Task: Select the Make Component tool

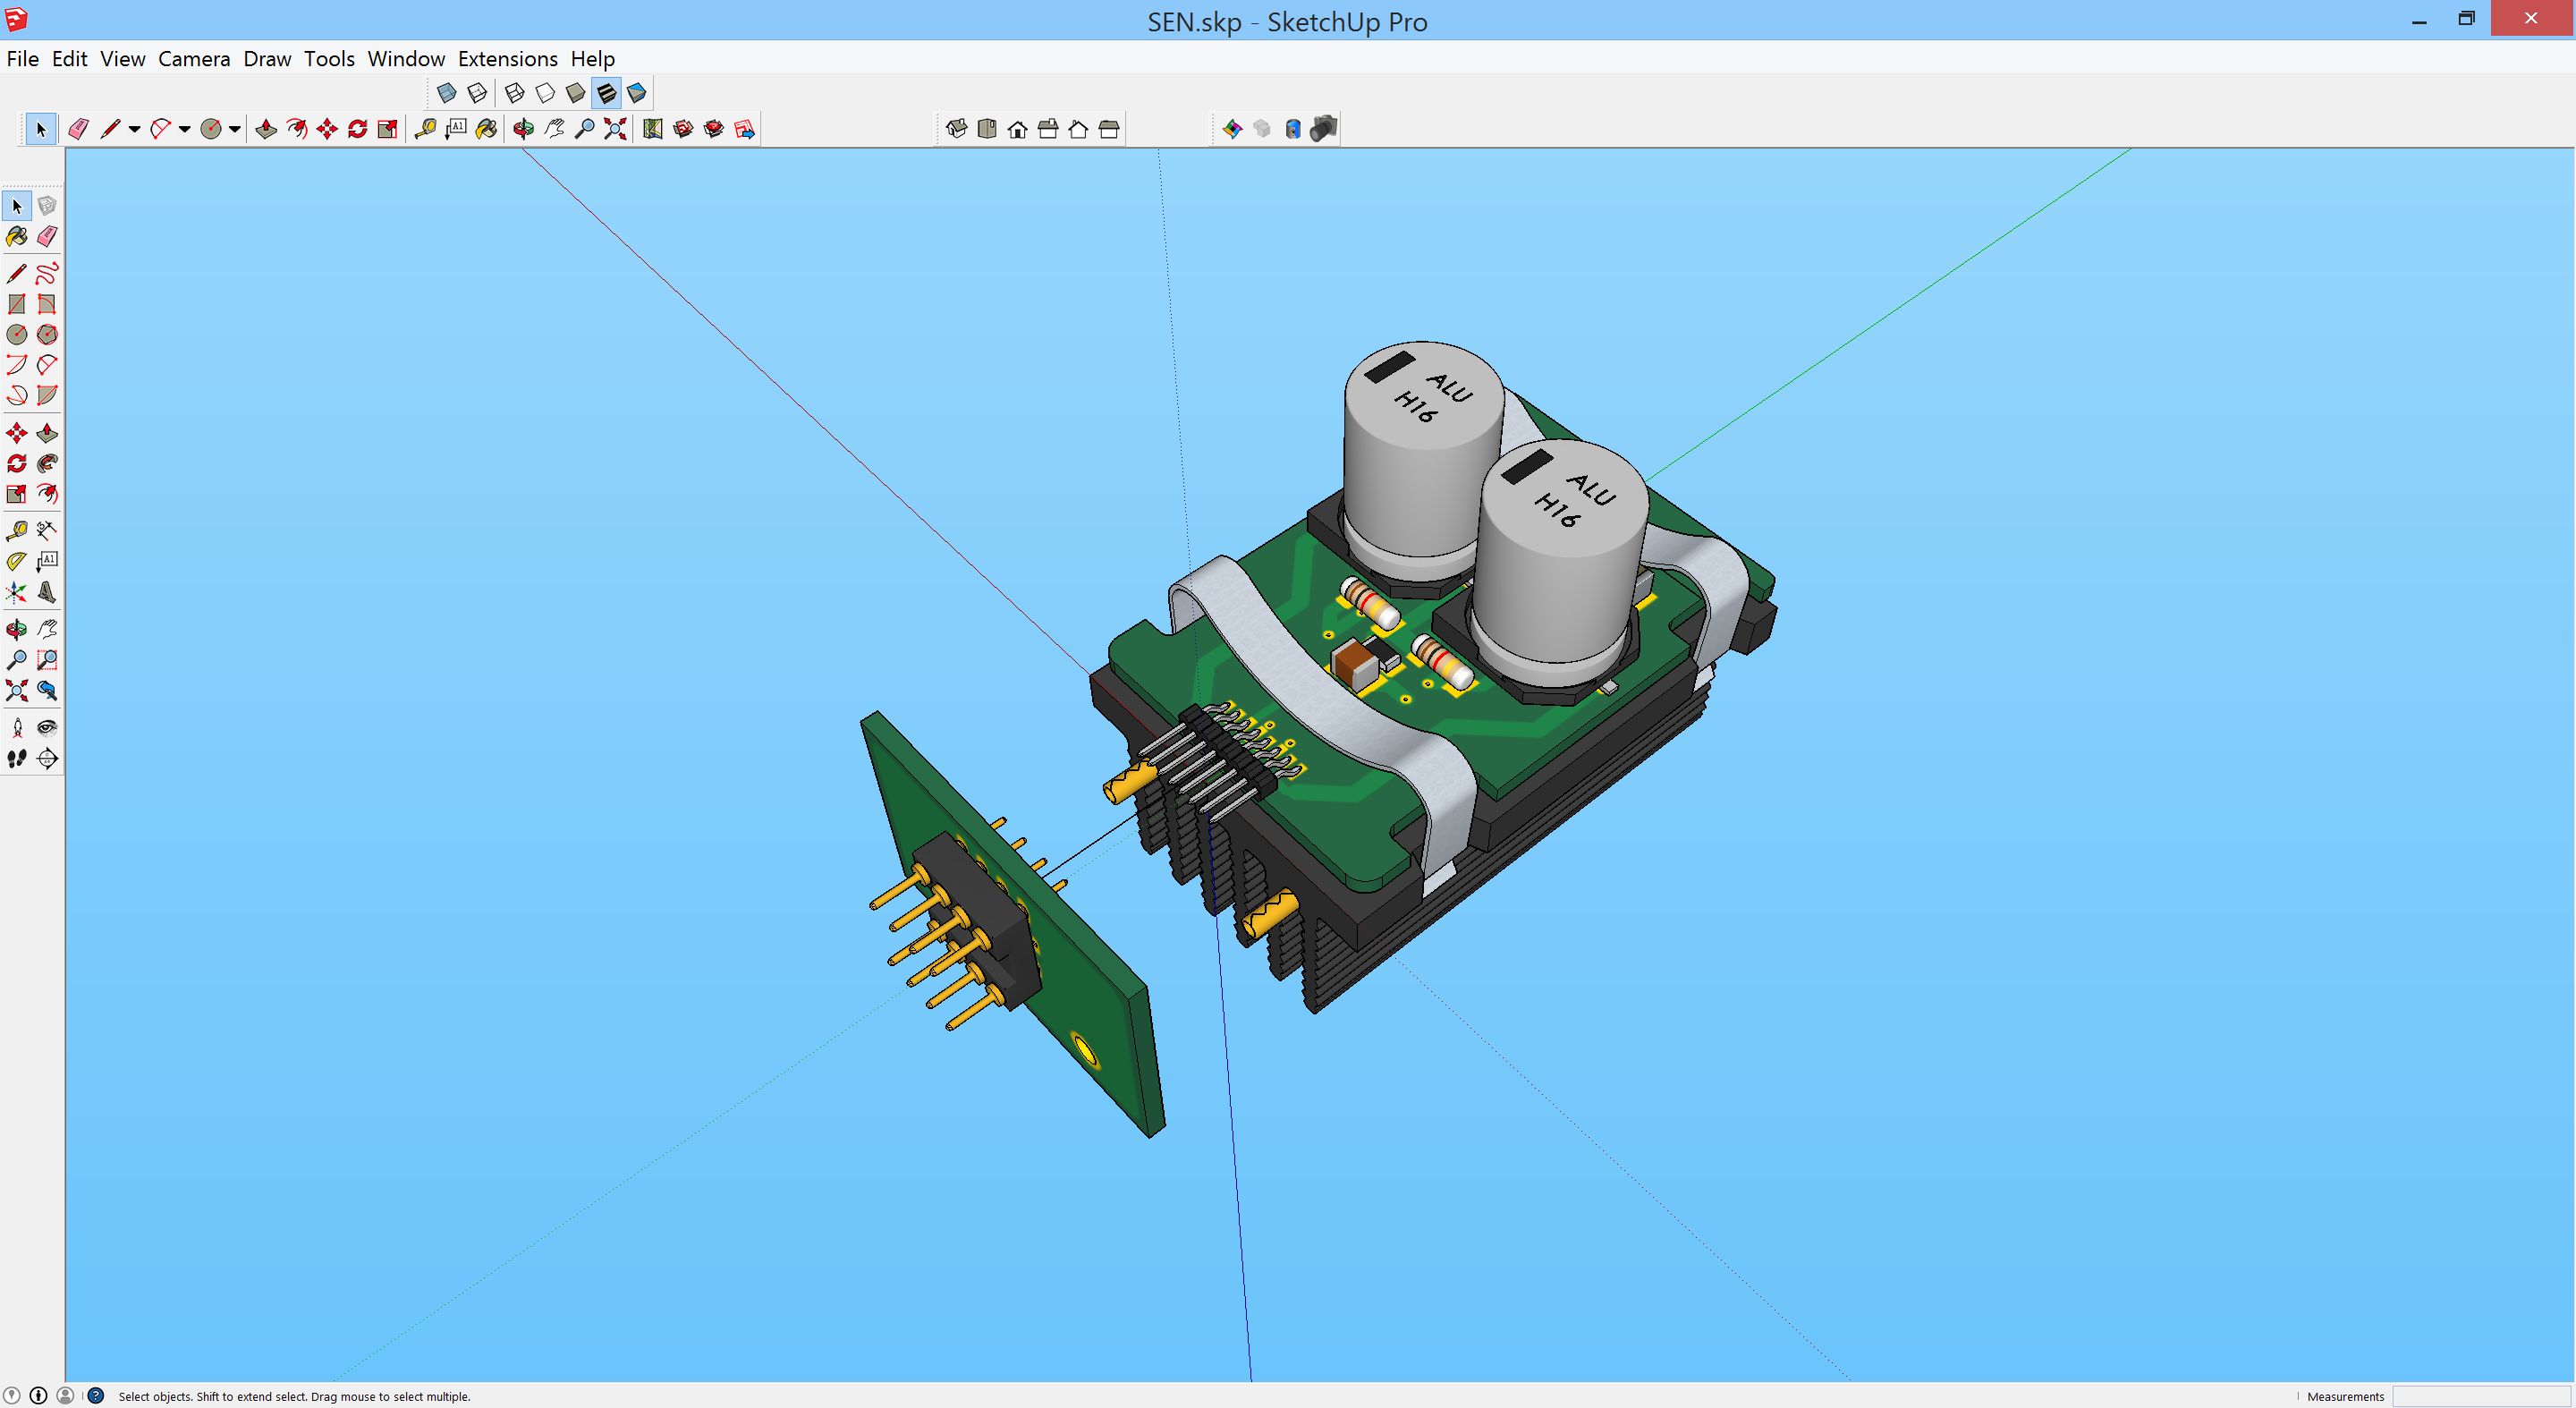Action: coord(47,206)
